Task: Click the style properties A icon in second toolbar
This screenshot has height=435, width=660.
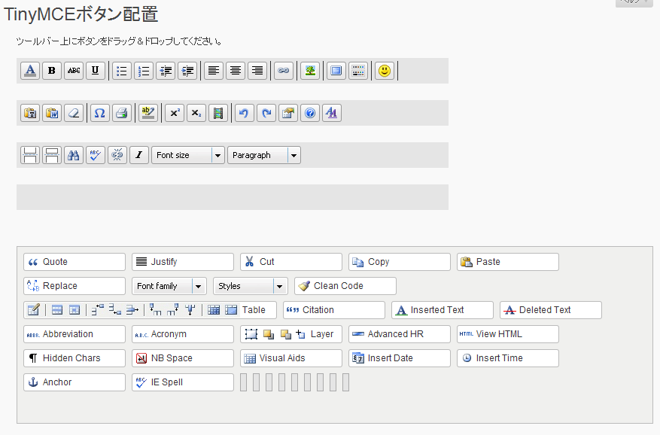Action: 332,113
